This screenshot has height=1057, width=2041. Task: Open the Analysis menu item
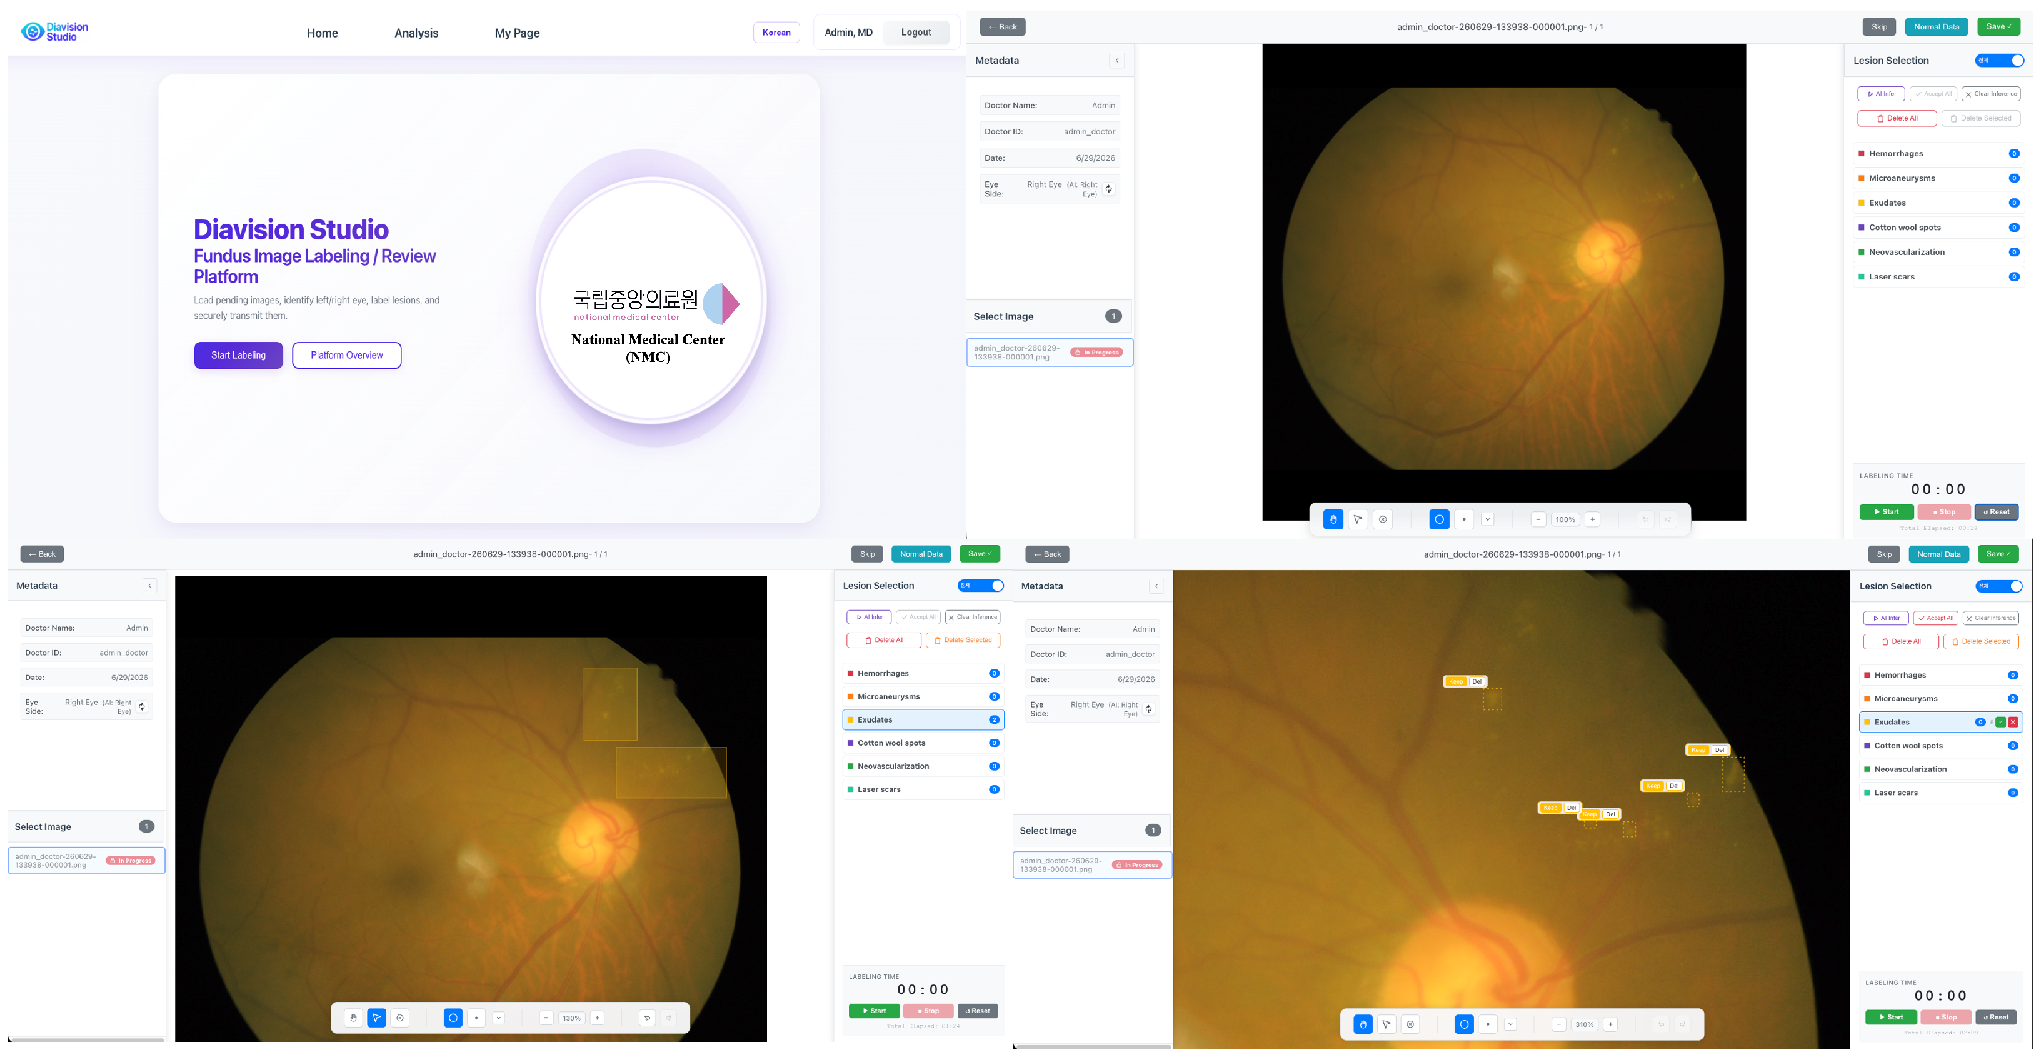(417, 33)
